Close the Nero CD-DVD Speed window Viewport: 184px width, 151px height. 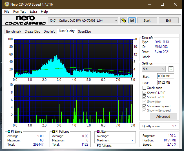(x=175, y=4)
